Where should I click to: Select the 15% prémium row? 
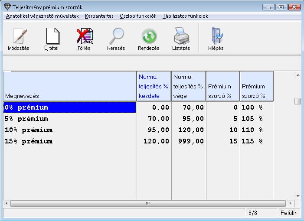tap(69, 141)
